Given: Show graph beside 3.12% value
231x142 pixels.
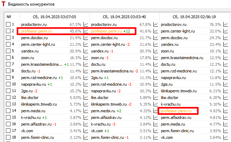Looking at the screenshot, I should coord(86,137).
